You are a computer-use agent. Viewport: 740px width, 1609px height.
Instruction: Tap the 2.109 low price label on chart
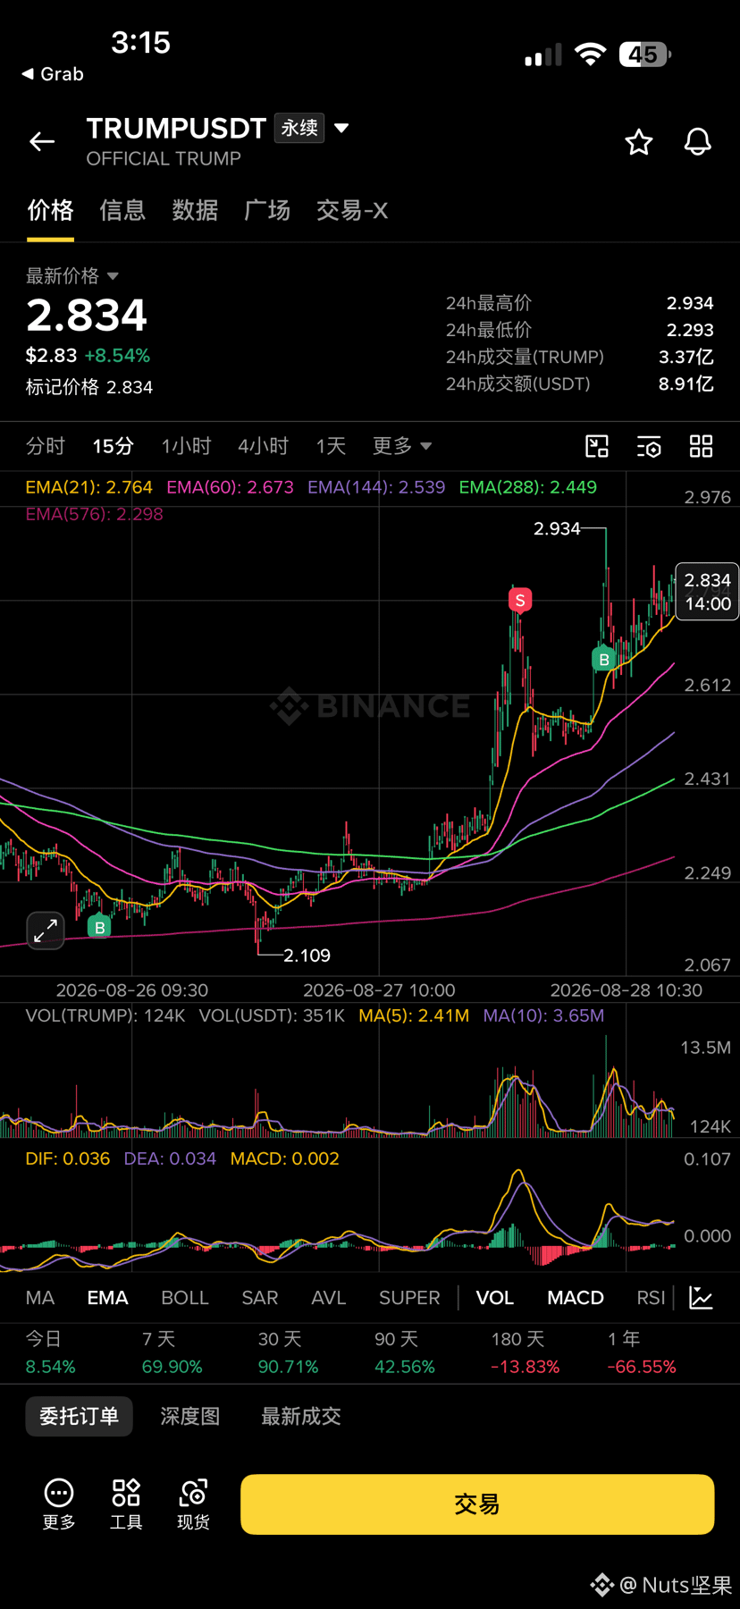point(307,956)
